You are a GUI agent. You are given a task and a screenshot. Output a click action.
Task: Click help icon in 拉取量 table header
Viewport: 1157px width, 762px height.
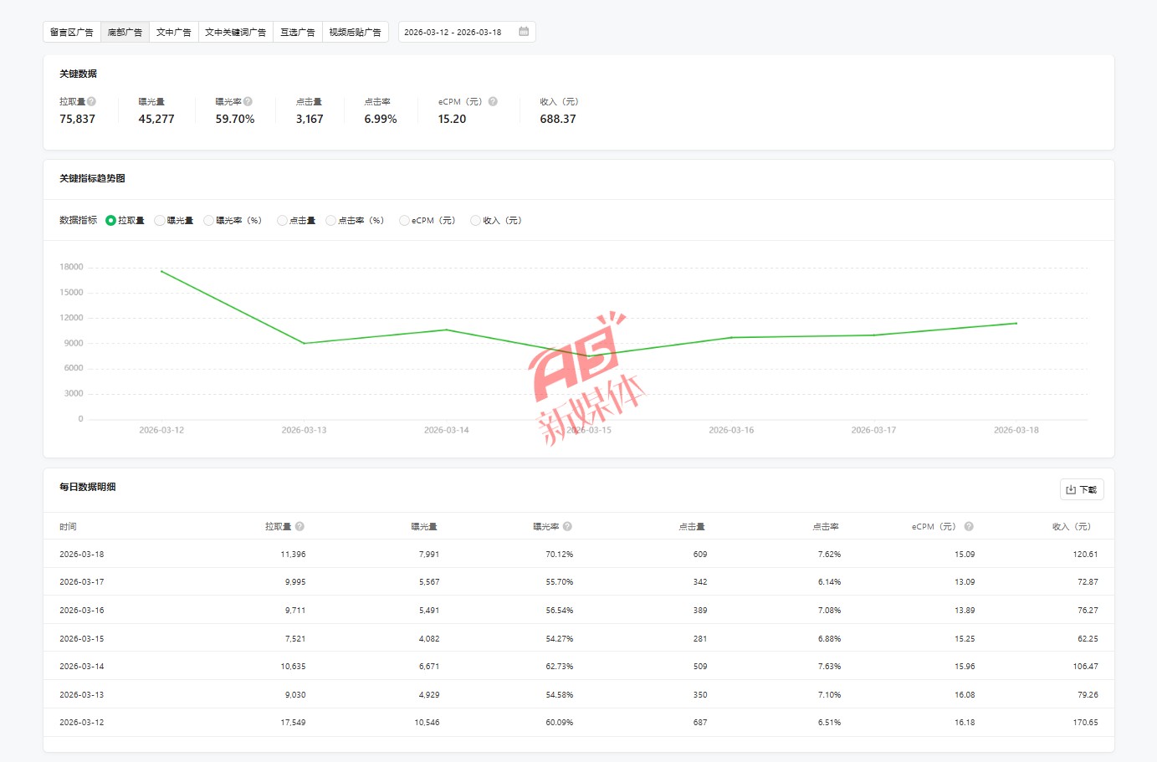(299, 526)
